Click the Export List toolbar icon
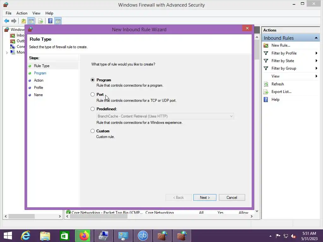323x242 pixels. pyautogui.click(x=41, y=21)
